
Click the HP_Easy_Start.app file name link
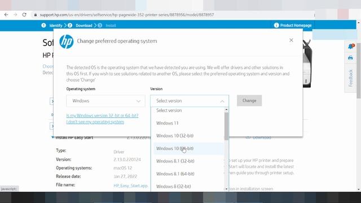coord(131,186)
